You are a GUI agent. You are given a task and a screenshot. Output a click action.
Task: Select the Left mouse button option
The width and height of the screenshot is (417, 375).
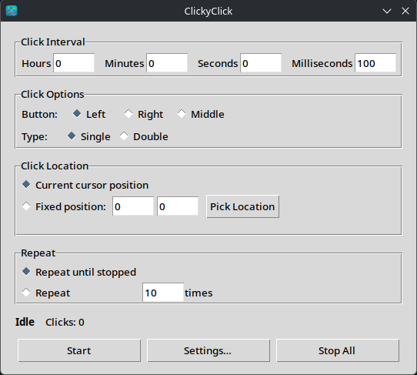(x=88, y=114)
